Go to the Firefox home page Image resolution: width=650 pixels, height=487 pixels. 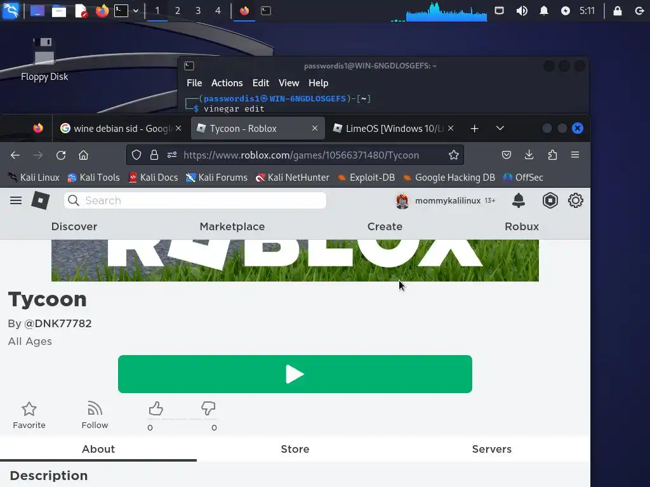[x=83, y=155]
